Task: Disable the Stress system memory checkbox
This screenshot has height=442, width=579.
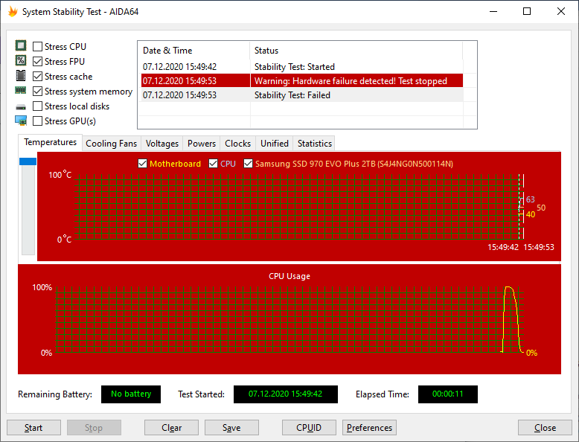Action: 37,92
